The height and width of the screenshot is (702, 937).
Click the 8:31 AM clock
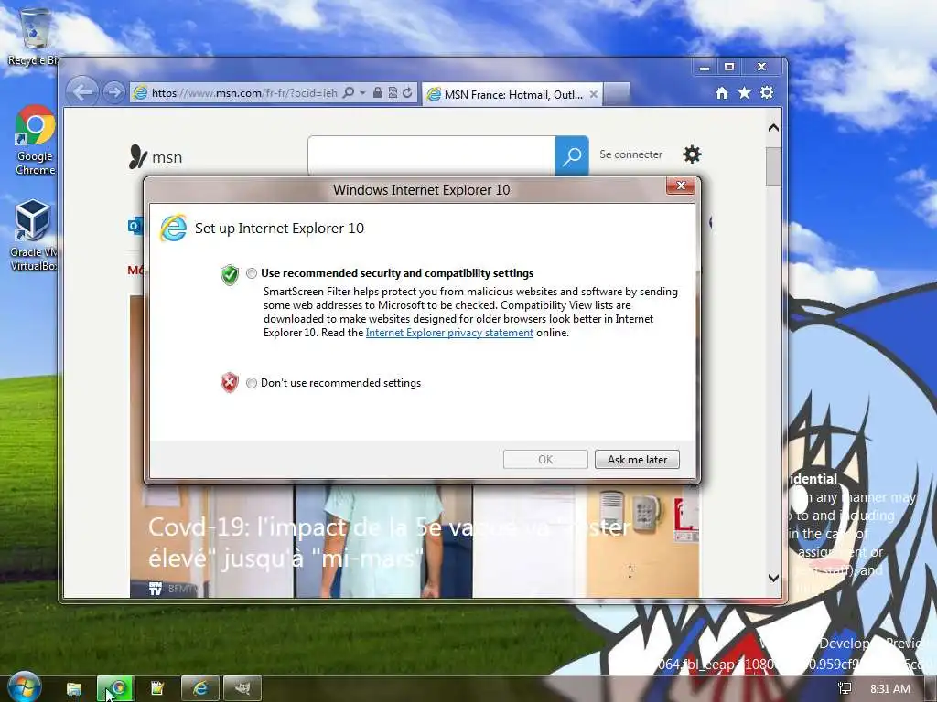coord(889,688)
